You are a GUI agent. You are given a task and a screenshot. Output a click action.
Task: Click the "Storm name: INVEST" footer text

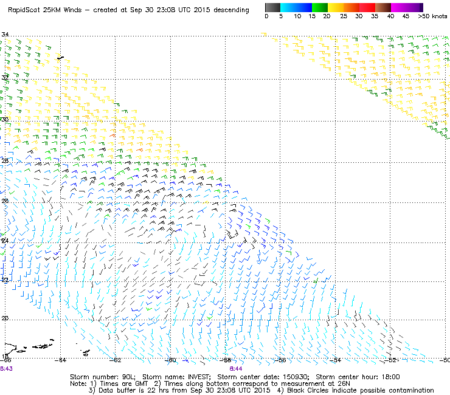[177, 377]
